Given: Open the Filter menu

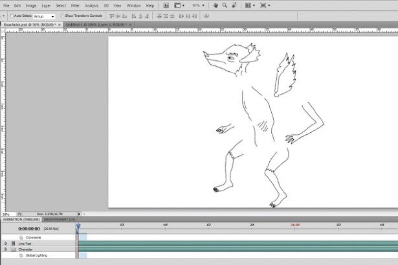Looking at the screenshot, I should click(x=76, y=5).
